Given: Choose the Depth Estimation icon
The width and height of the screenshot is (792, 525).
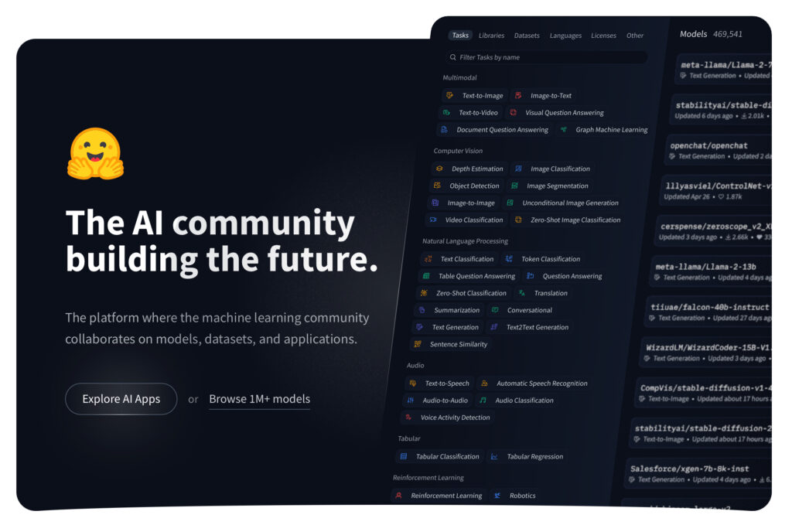Looking at the screenshot, I should click(x=439, y=169).
